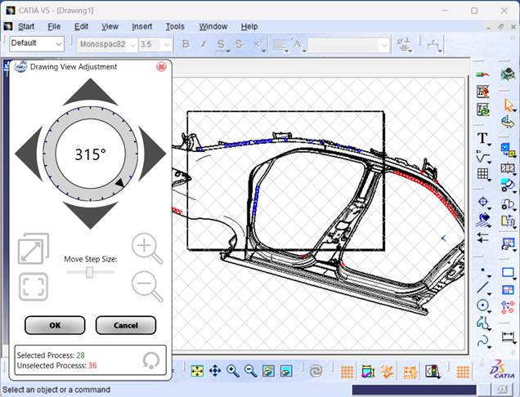Viewport: 520px width, 397px height.
Task: Click the rotation dial pointer at 315°
Action: coord(119,183)
